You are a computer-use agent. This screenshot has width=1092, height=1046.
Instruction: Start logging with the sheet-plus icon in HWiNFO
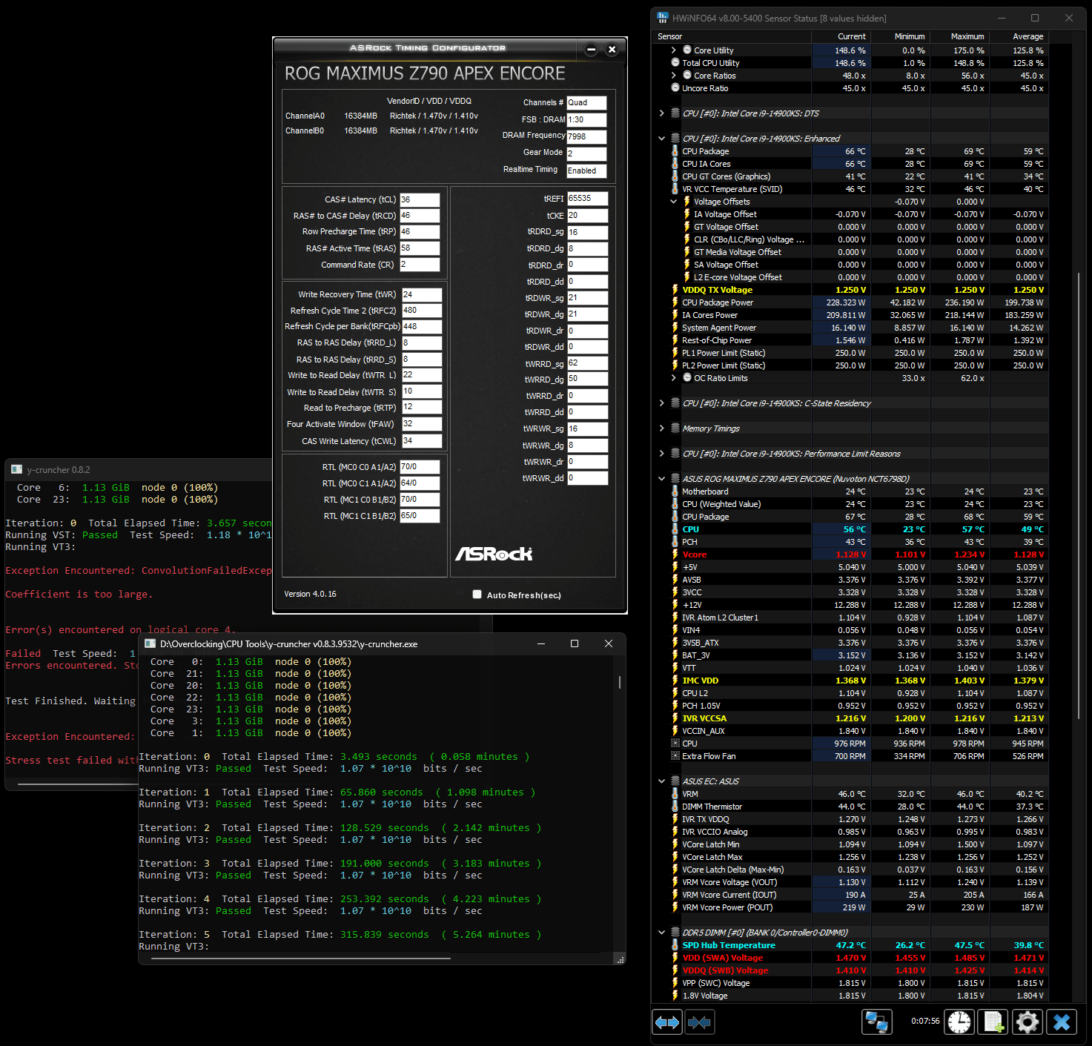[993, 1022]
